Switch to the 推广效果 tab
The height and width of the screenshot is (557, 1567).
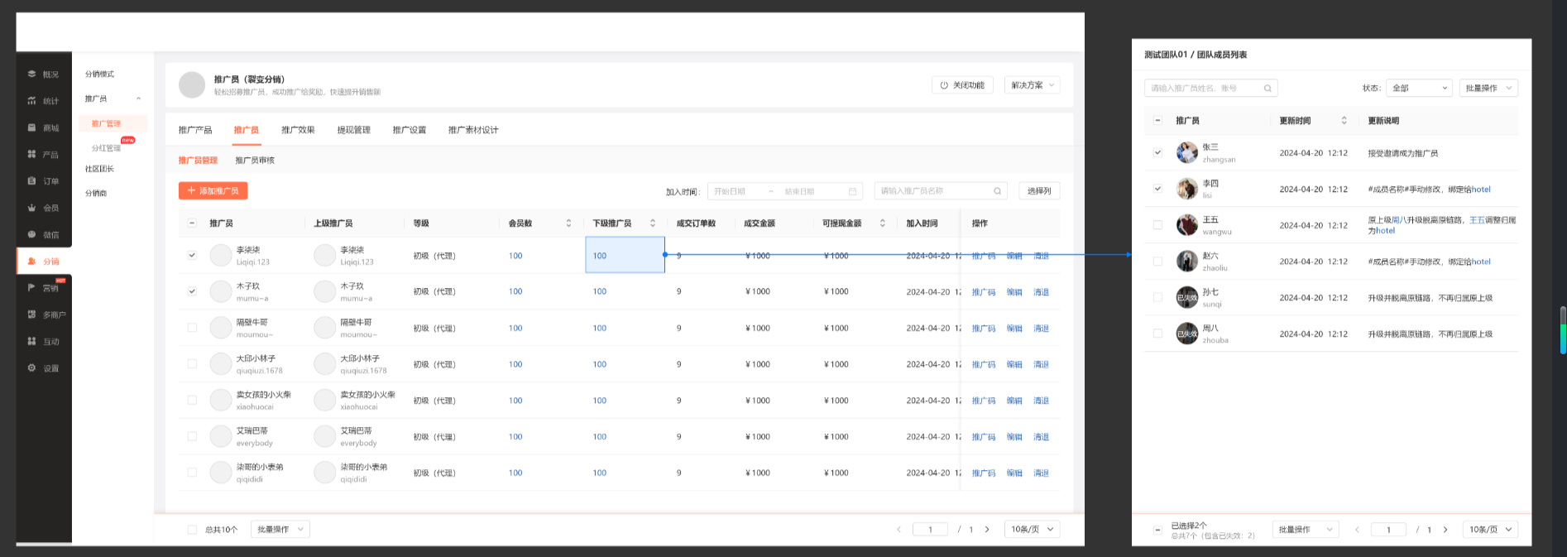pyautogui.click(x=298, y=130)
